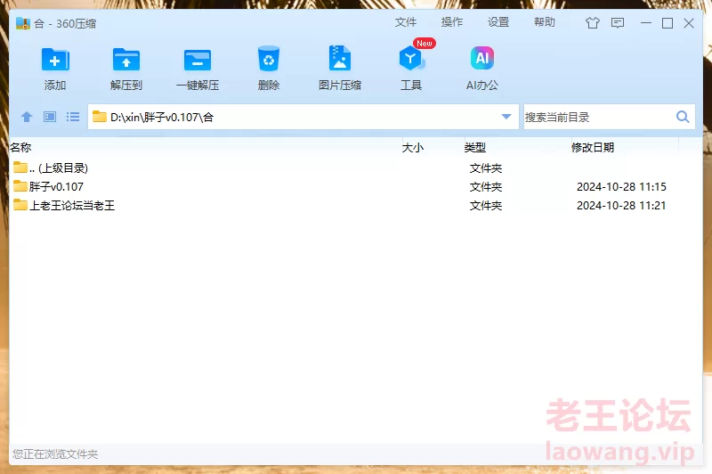Image resolution: width=712 pixels, height=474 pixels.
Task: Click 文件夹 type of 上老王论坛当老王 row
Action: coord(485,206)
